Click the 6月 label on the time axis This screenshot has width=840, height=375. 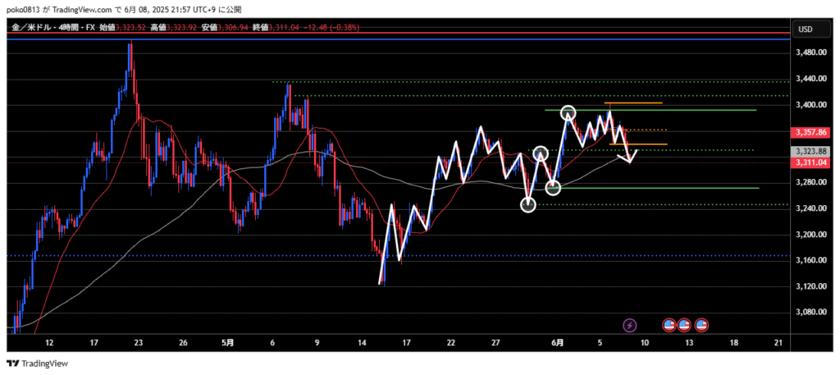[x=558, y=342]
